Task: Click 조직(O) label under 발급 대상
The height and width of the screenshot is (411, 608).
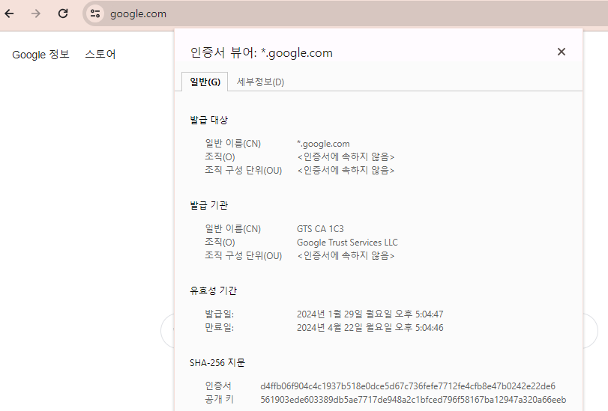Action: tap(220, 157)
